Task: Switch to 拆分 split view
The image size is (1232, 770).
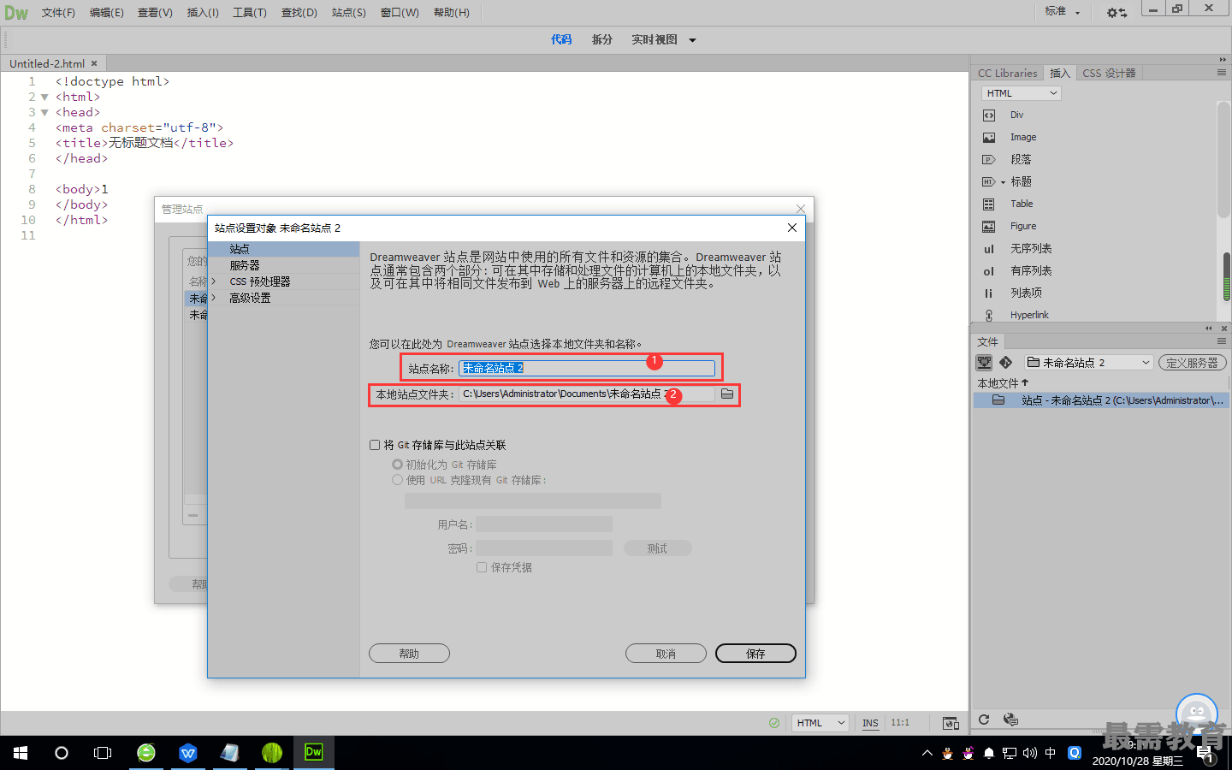Action: point(602,40)
